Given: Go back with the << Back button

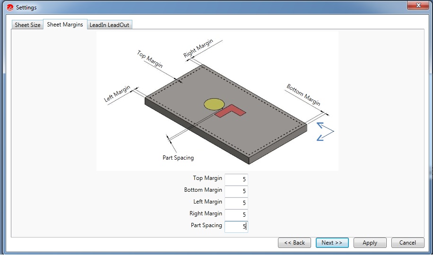Looking at the screenshot, I should 294,243.
